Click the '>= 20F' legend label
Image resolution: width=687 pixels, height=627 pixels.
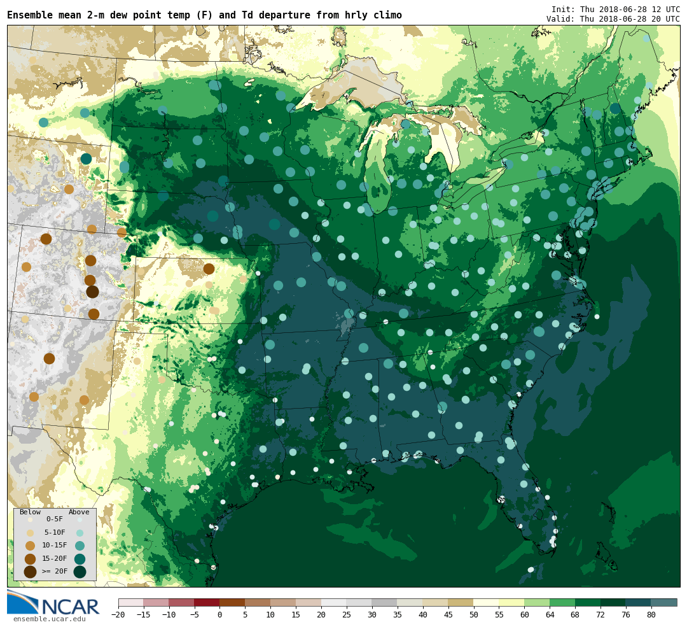pyautogui.click(x=55, y=572)
